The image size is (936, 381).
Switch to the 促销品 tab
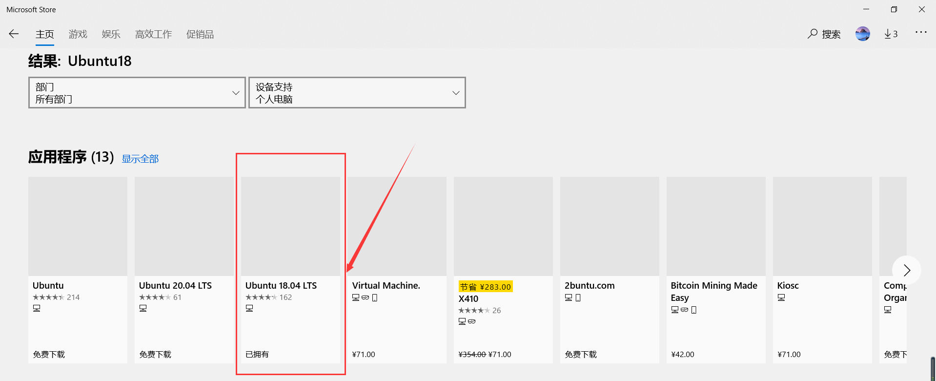coord(200,34)
